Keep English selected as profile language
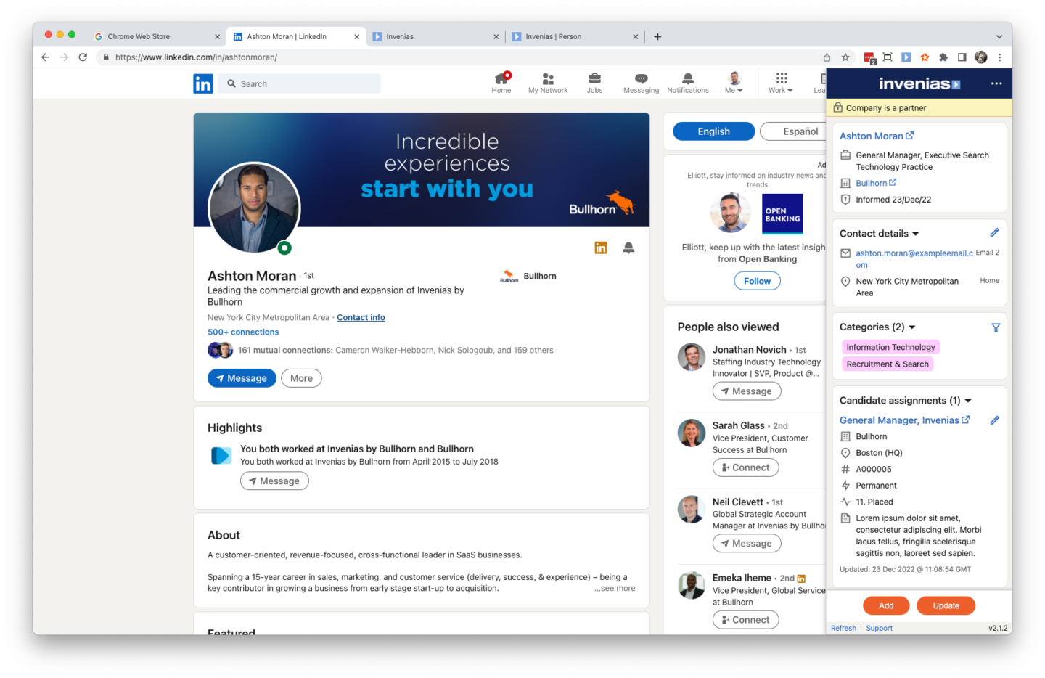 point(713,131)
